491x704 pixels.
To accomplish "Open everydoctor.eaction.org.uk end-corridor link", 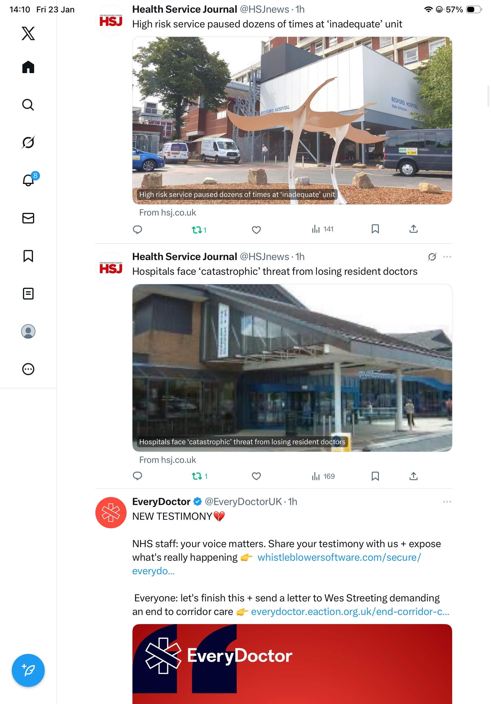I will pos(350,611).
